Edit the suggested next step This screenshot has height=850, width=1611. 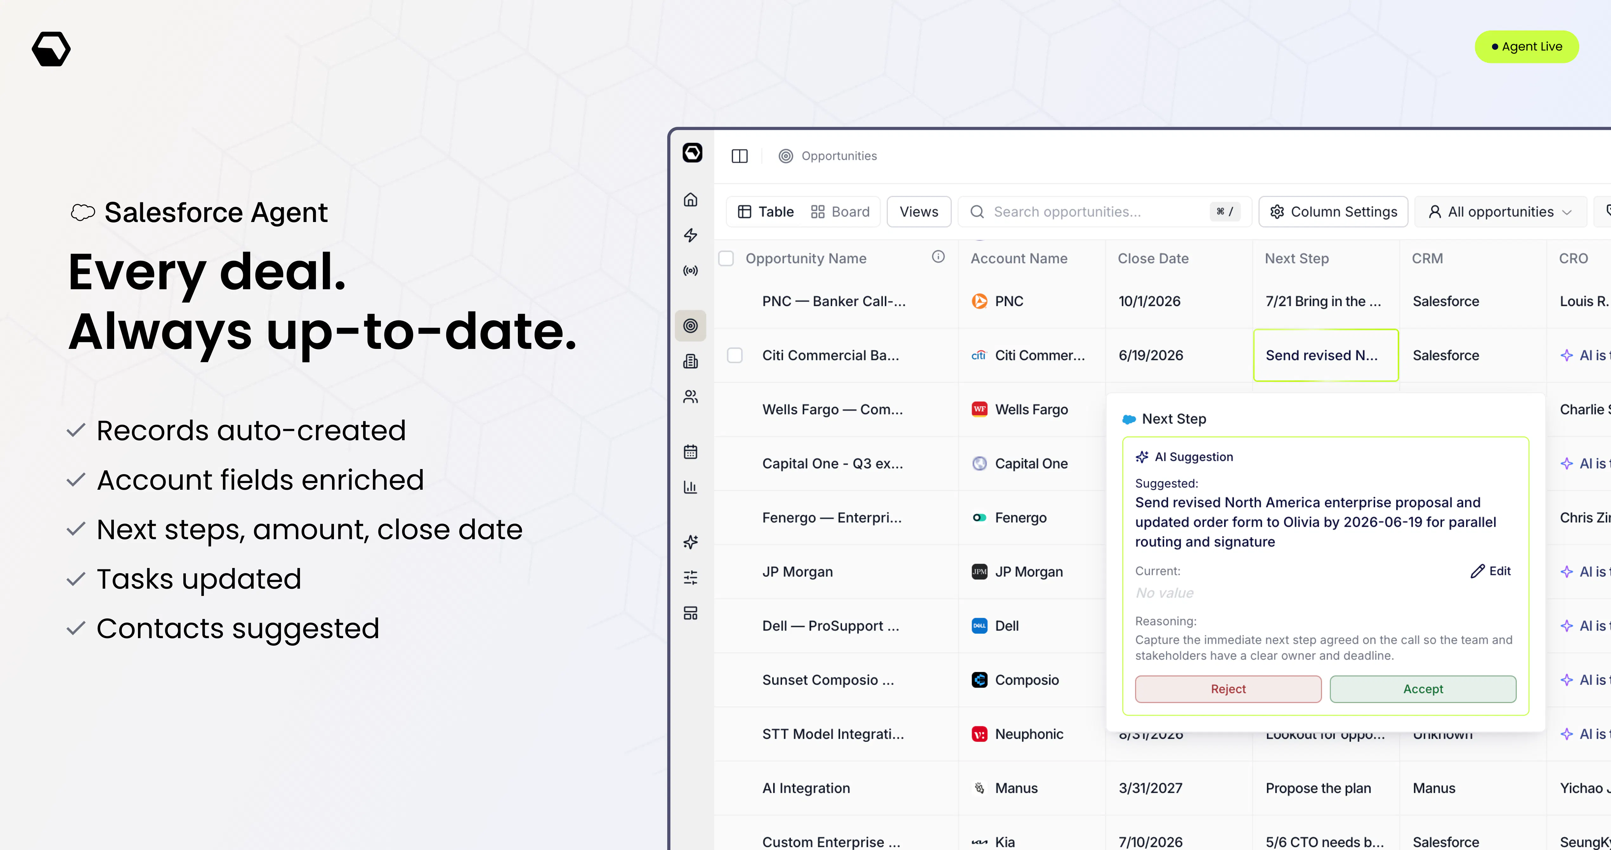[x=1490, y=571]
